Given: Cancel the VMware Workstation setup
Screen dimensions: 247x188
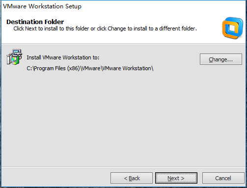Looking at the screenshot, I should tap(223, 178).
